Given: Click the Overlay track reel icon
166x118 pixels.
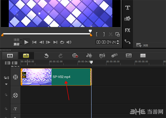Looking at the screenshot, I should 15,95.
